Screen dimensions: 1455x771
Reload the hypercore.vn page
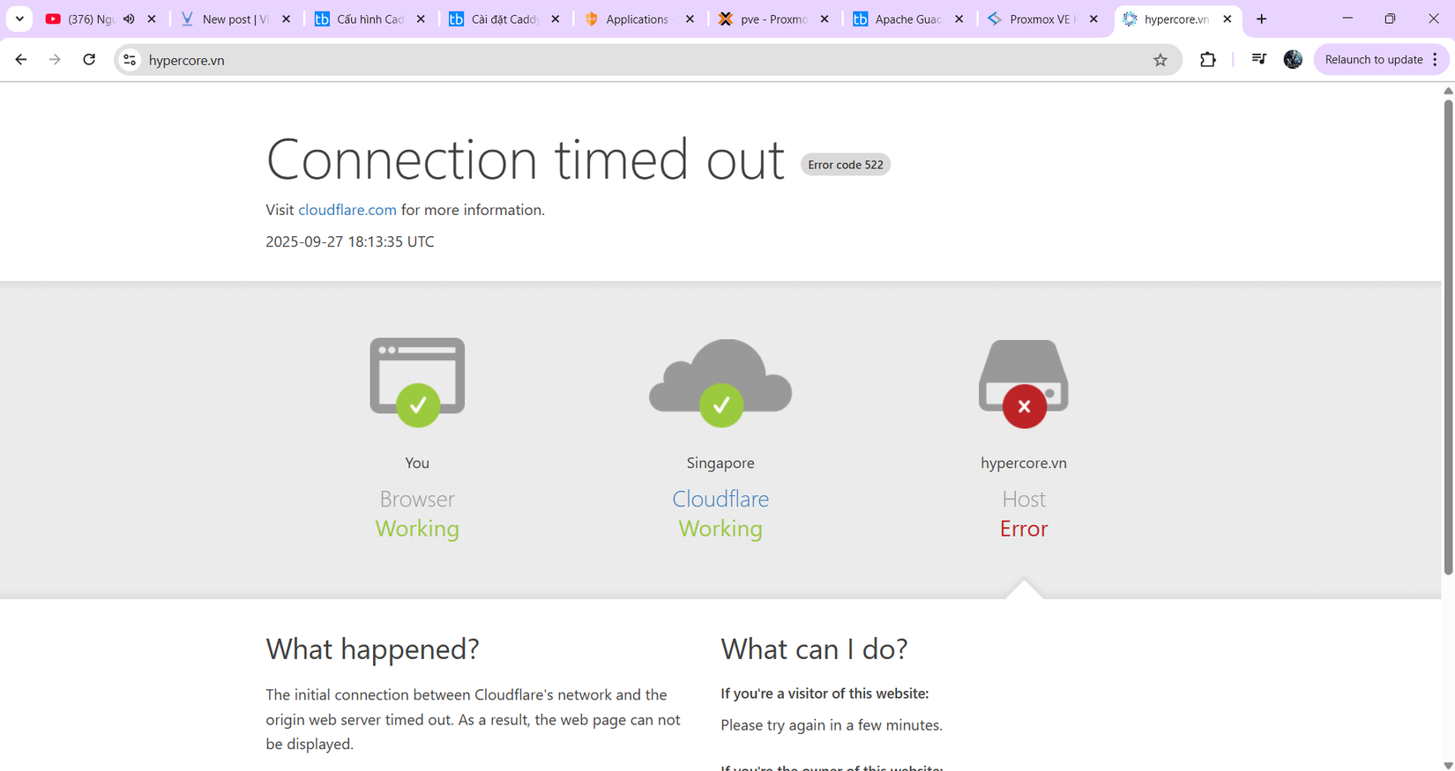click(x=89, y=60)
